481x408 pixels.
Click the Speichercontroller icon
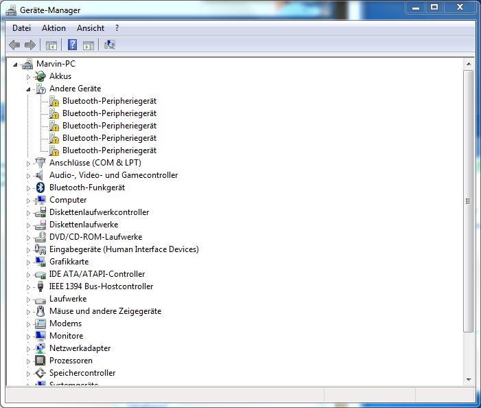coord(40,373)
